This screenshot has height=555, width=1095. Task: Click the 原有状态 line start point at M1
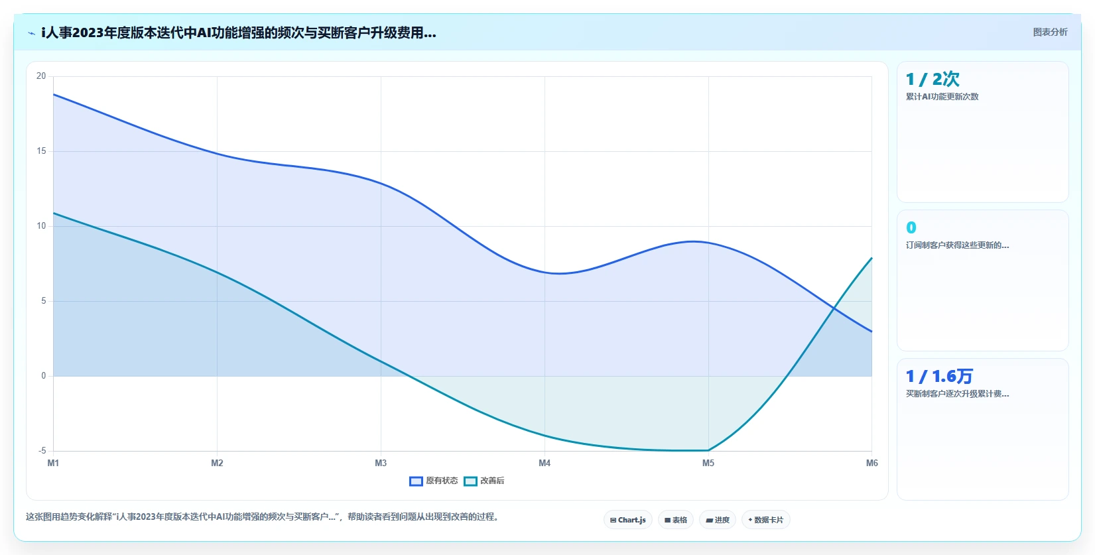click(x=54, y=94)
